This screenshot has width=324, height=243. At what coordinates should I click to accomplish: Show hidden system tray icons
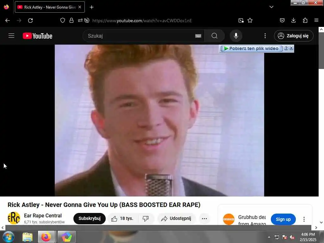tap(269, 237)
